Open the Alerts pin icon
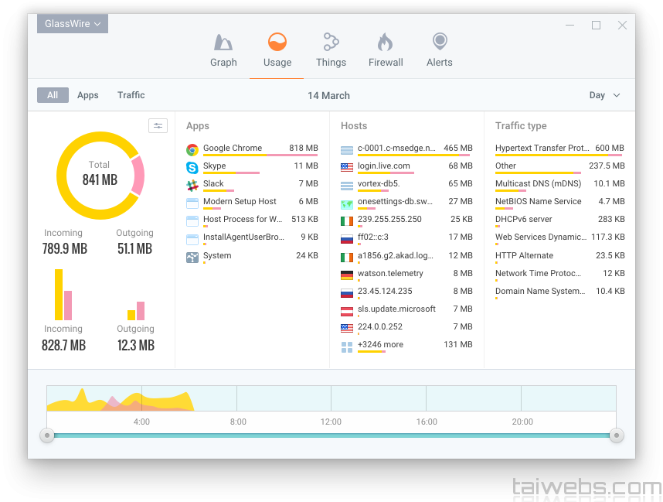The height and width of the screenshot is (502, 663). (x=439, y=42)
